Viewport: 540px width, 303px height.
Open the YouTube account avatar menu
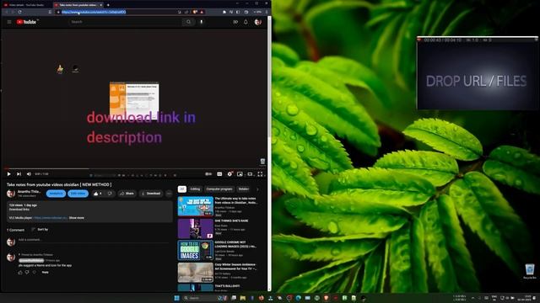click(257, 22)
